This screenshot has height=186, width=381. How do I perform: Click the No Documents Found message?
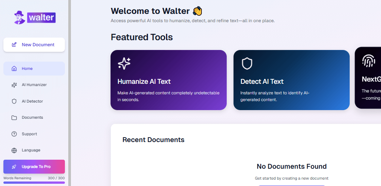292,166
